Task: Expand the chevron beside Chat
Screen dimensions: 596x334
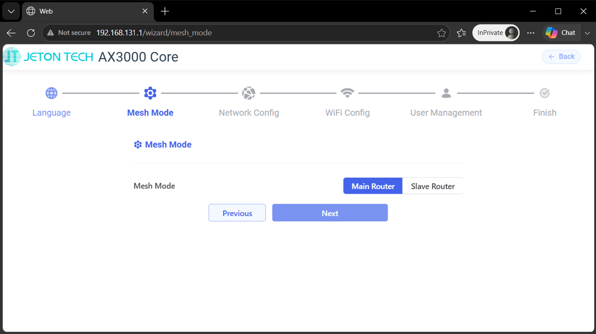Action: (x=587, y=33)
